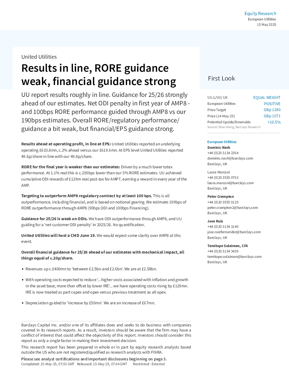Click Dominic Nash analyst name
289x374 pixels.
pos(219,148)
